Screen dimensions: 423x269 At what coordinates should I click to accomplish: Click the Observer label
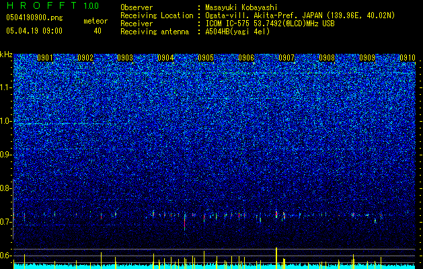(x=137, y=7)
